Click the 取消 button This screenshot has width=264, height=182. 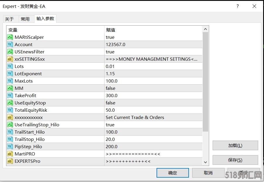208,173
